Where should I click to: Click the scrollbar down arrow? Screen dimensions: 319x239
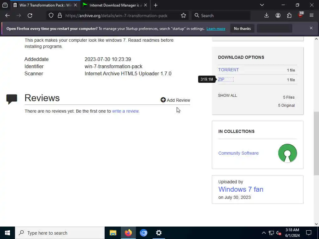[x=316, y=224]
